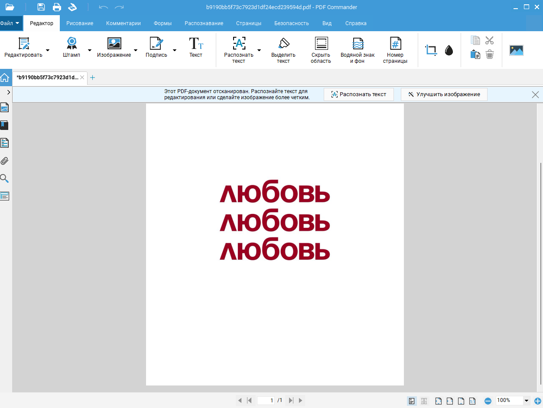Open Водяной знак и фон tool
Screen dimensions: 543x408
[x=358, y=50]
